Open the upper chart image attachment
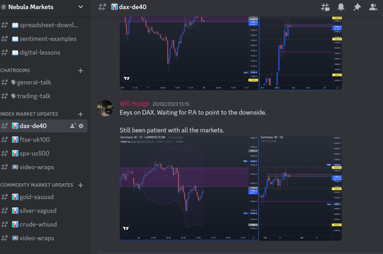This screenshot has height=254, width=383. (x=231, y=53)
